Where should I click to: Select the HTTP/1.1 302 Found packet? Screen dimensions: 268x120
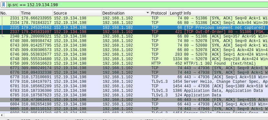134,63
